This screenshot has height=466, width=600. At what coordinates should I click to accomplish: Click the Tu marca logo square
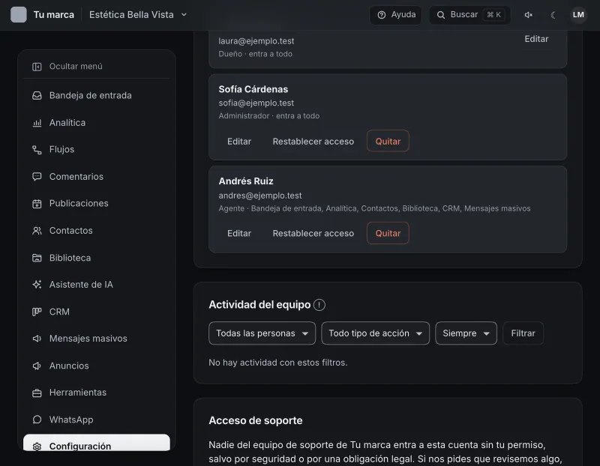pyautogui.click(x=18, y=15)
